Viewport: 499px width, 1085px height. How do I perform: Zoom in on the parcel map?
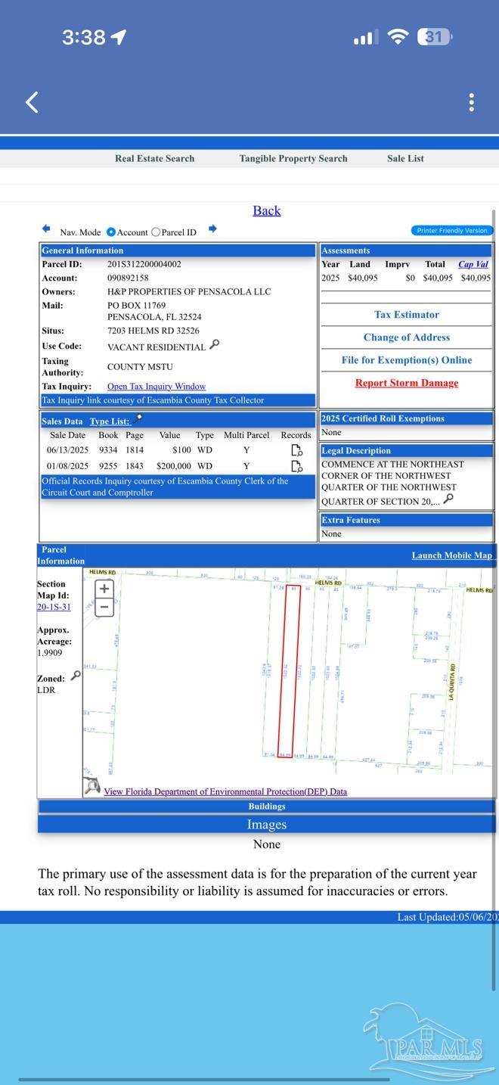point(104,589)
